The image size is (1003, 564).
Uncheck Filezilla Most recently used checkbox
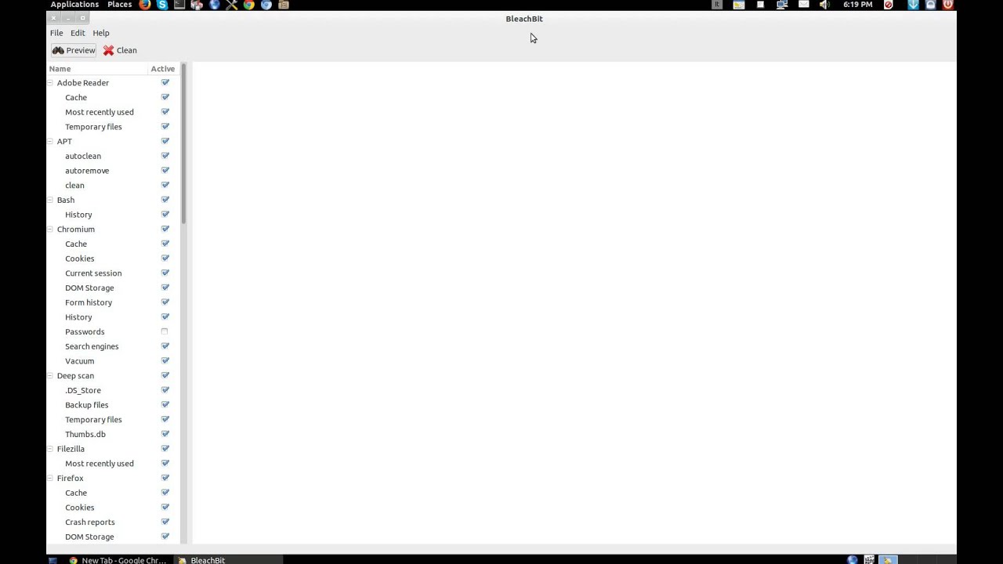(165, 464)
